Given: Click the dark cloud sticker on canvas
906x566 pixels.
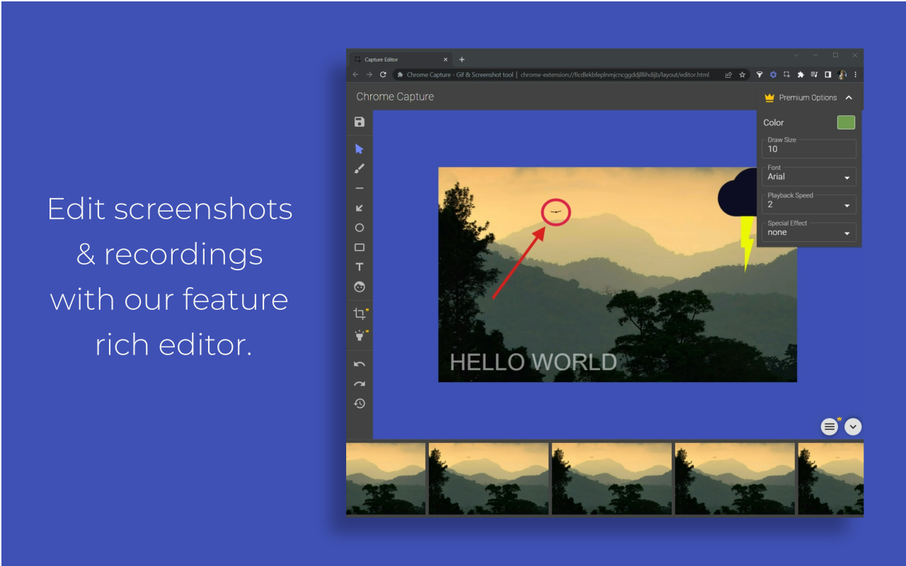Looking at the screenshot, I should 737,194.
